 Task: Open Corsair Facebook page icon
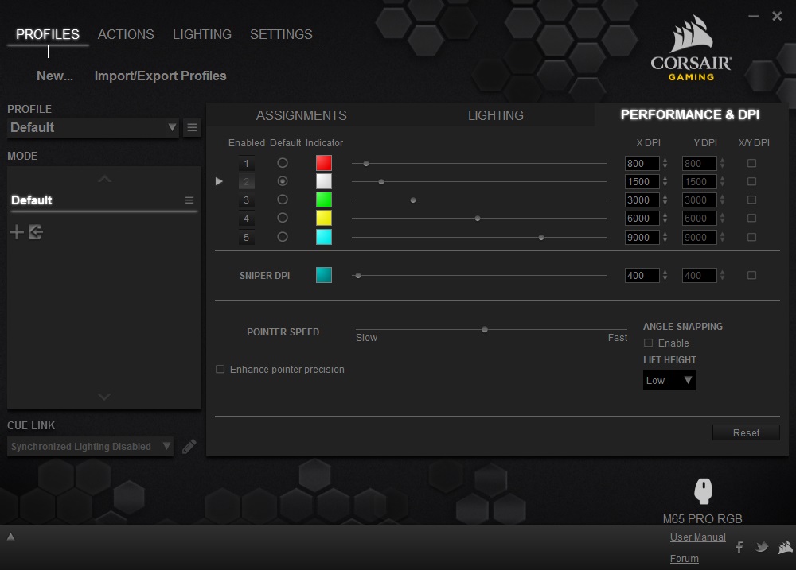(x=739, y=547)
